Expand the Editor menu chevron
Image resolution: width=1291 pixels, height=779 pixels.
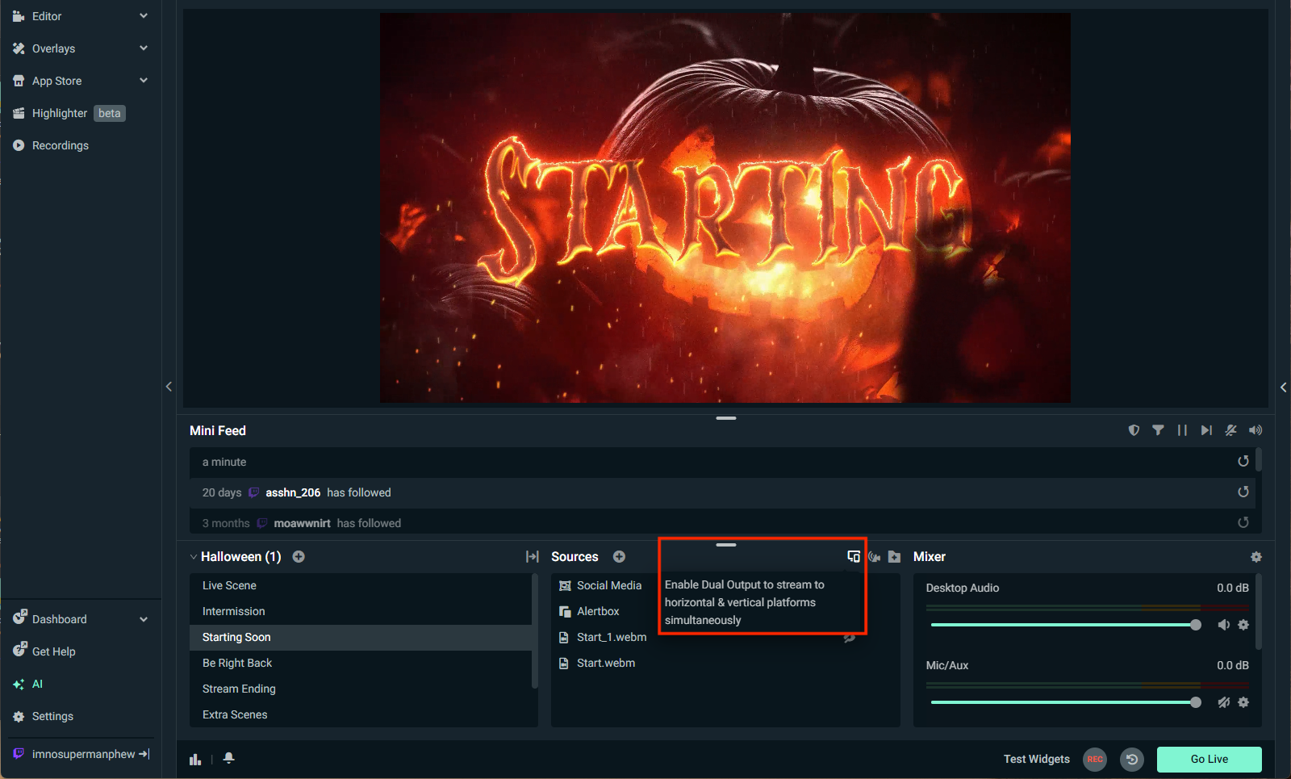(144, 16)
